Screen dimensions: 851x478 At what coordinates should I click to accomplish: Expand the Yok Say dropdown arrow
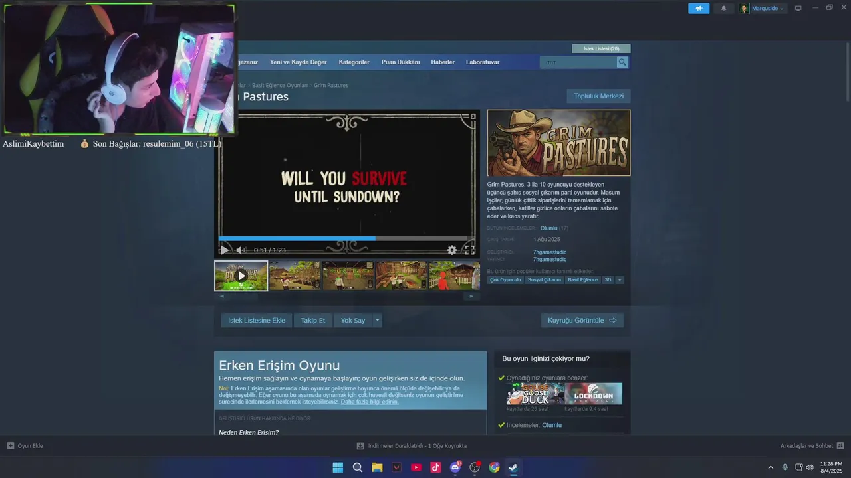[378, 321]
